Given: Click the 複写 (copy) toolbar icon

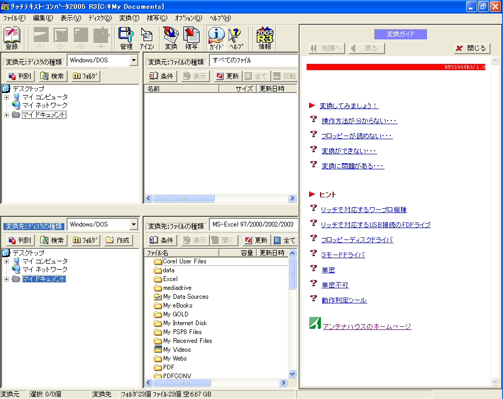Looking at the screenshot, I should pyautogui.click(x=191, y=38).
